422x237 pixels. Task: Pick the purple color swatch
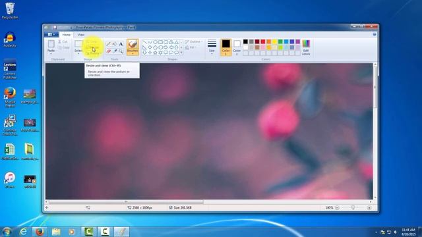click(297, 41)
